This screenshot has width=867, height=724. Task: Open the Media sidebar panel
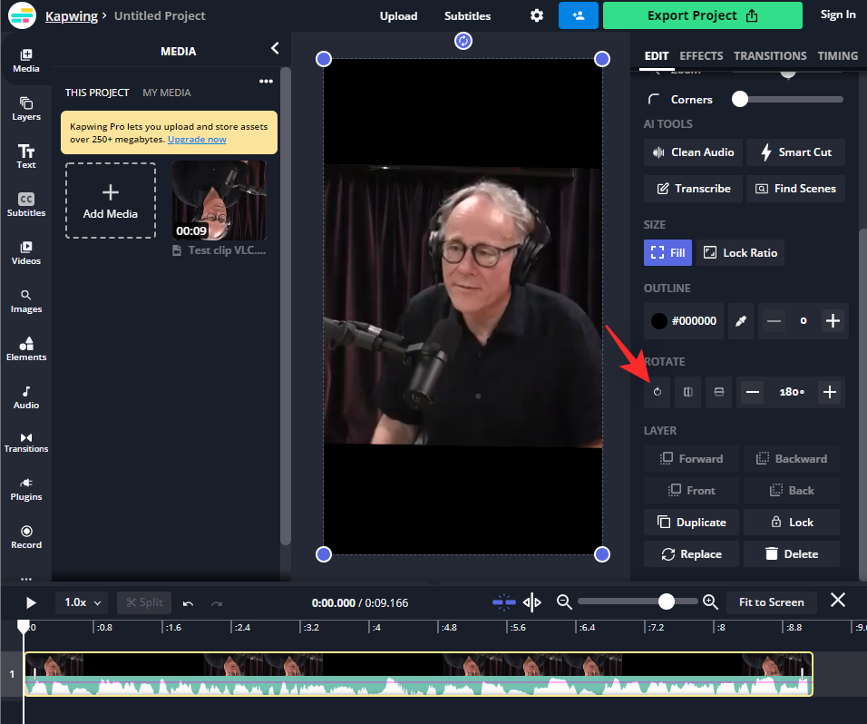pos(26,61)
